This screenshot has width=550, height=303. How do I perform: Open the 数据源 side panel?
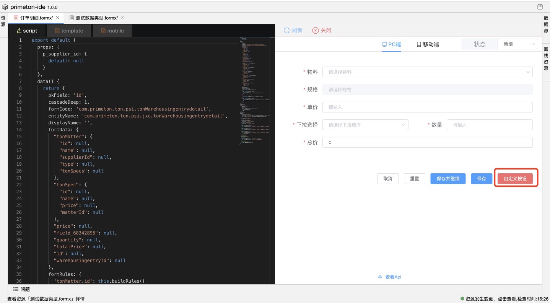point(546,24)
